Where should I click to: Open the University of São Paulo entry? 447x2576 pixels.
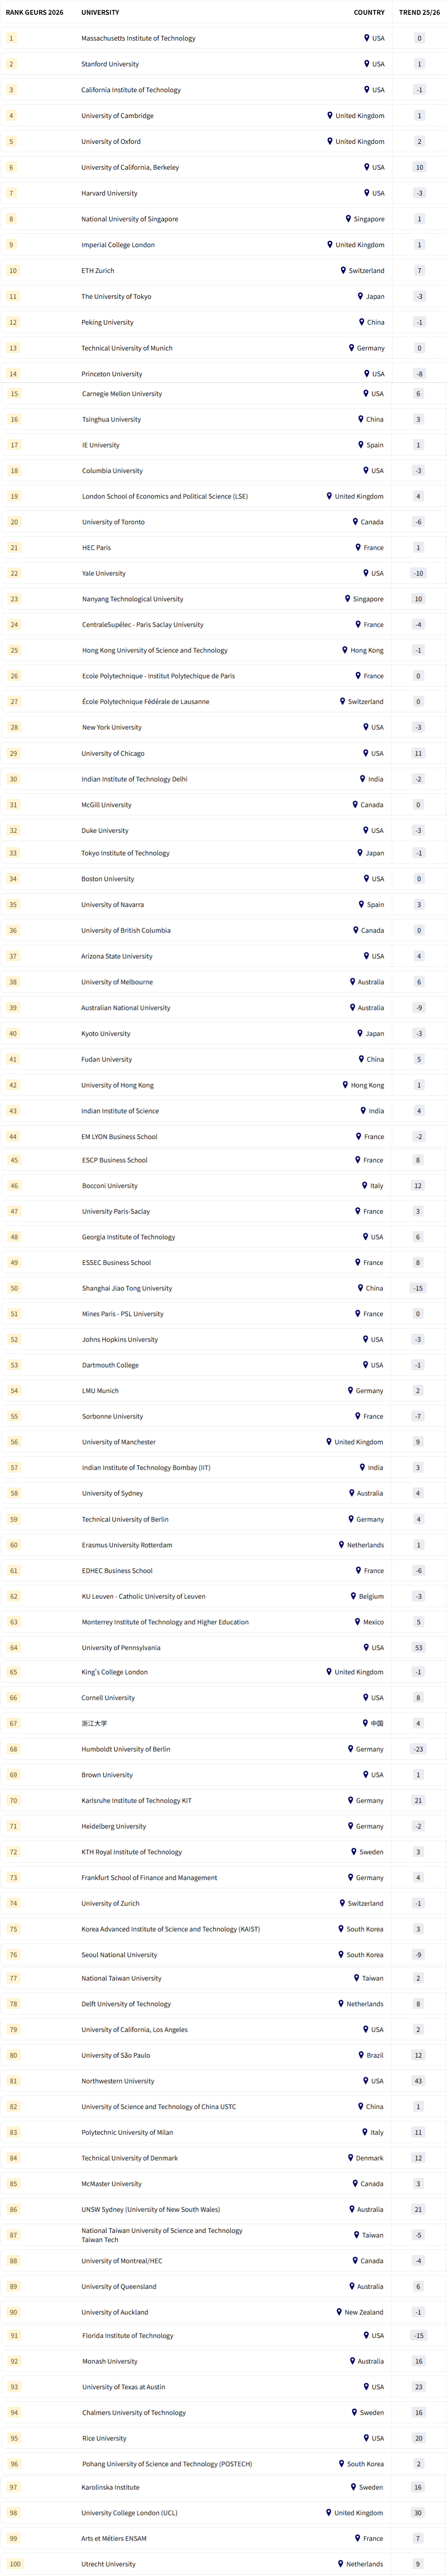tap(116, 2054)
